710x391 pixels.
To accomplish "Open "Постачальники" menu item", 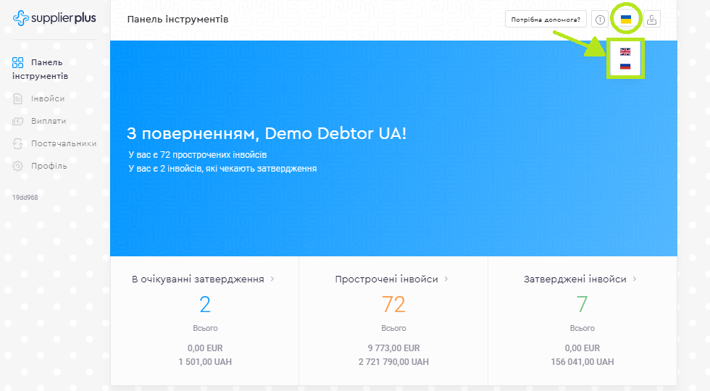I will coord(63,143).
